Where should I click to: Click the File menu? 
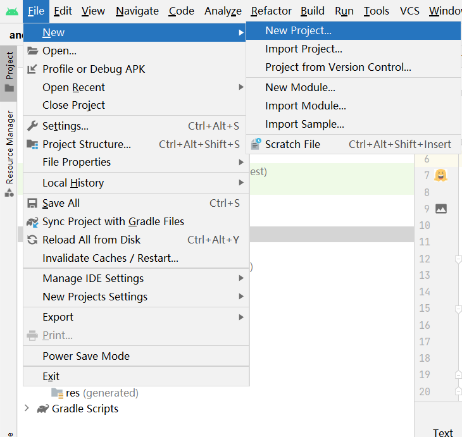36,11
